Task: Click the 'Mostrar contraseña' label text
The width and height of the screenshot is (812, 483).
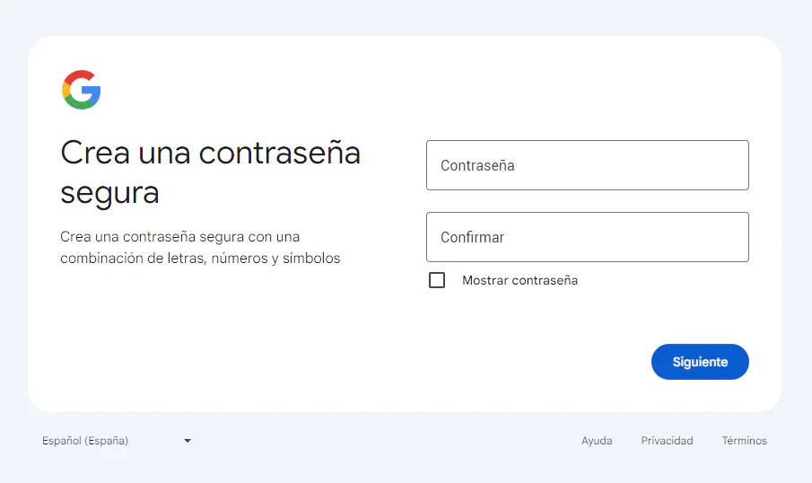Action: pos(520,280)
